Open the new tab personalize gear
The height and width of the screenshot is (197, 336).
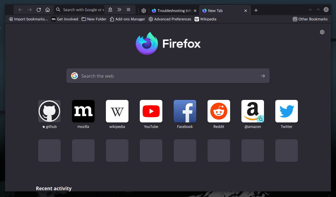pos(322,32)
